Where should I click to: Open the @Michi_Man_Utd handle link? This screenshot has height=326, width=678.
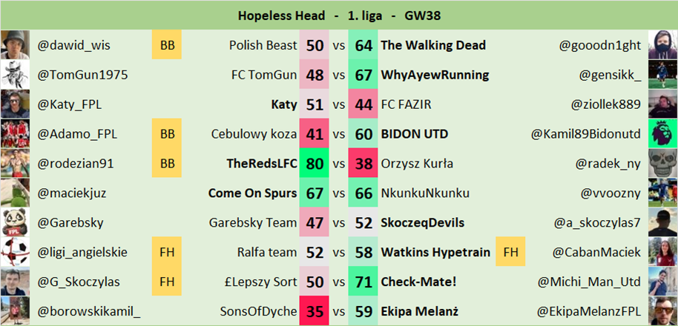pyautogui.click(x=590, y=282)
